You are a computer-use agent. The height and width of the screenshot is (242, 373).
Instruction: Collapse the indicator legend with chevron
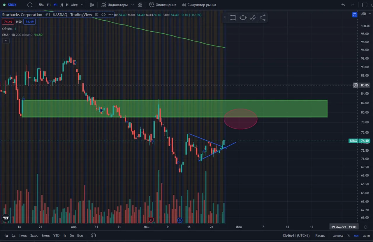pyautogui.click(x=6, y=41)
